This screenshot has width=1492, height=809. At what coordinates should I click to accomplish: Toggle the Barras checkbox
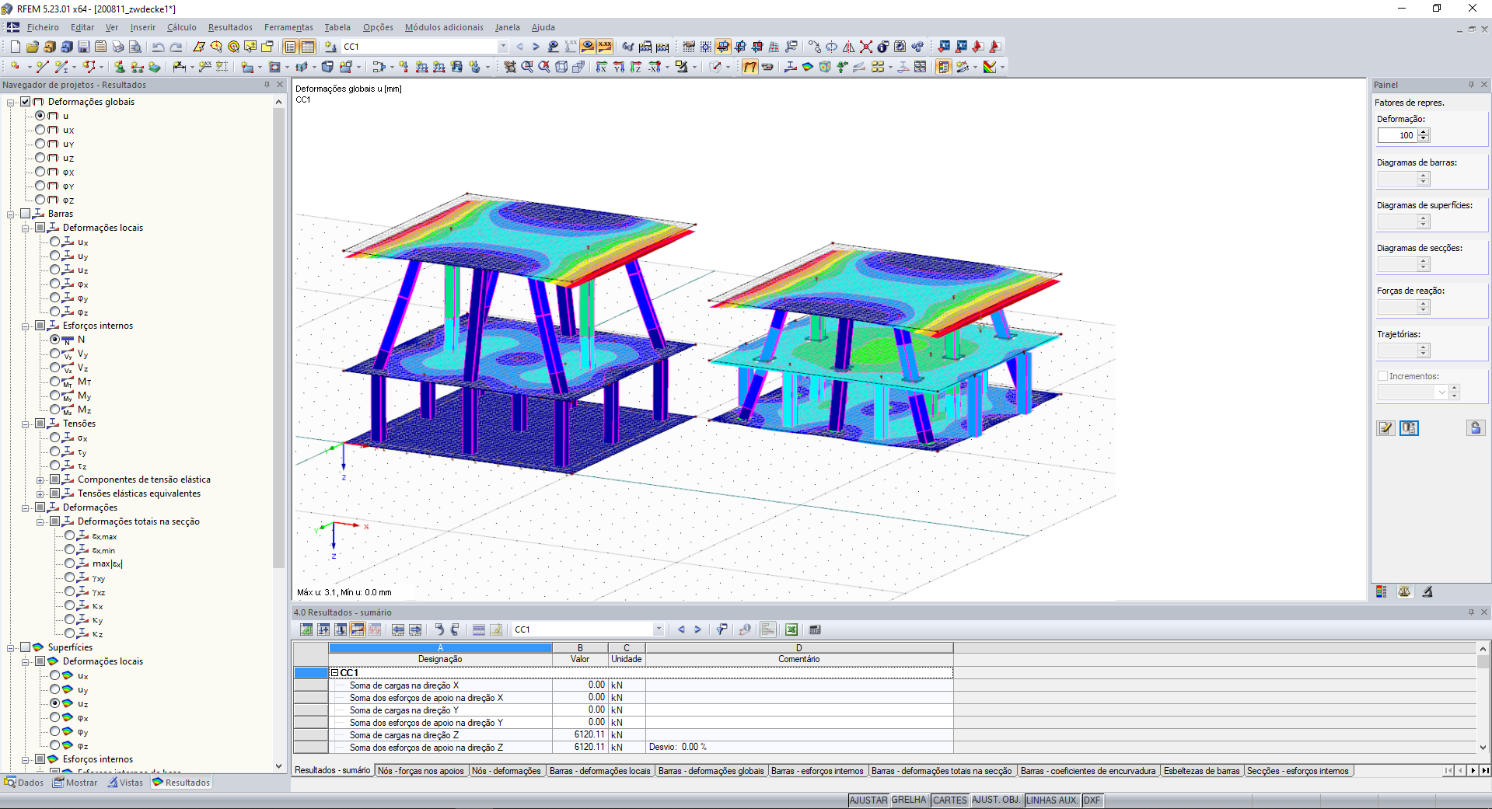[x=26, y=214]
